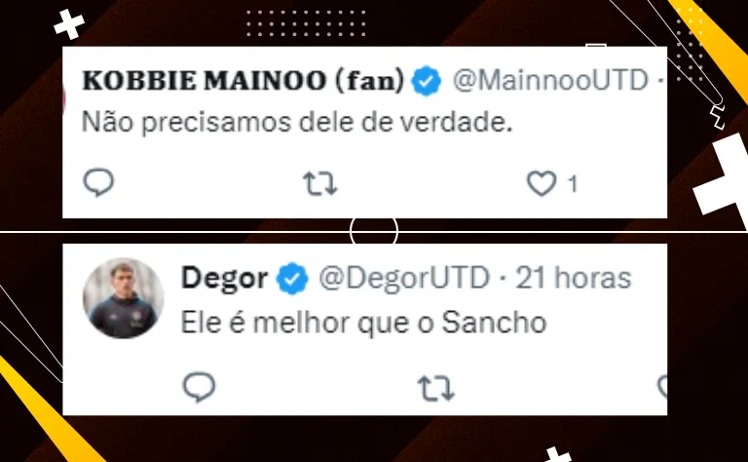
Task: Retweet Degor's Sancho tweet
Action: [x=436, y=388]
